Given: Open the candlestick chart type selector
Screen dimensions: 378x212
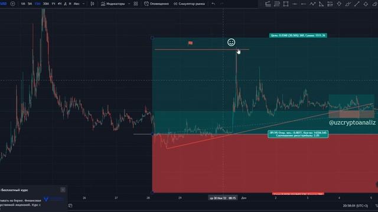Looking at the screenshot, I should (92, 4).
